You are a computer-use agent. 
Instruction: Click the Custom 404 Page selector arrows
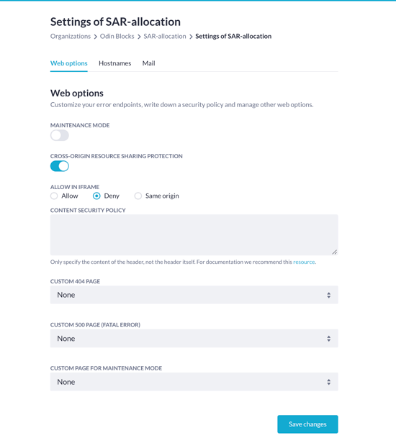(329, 295)
